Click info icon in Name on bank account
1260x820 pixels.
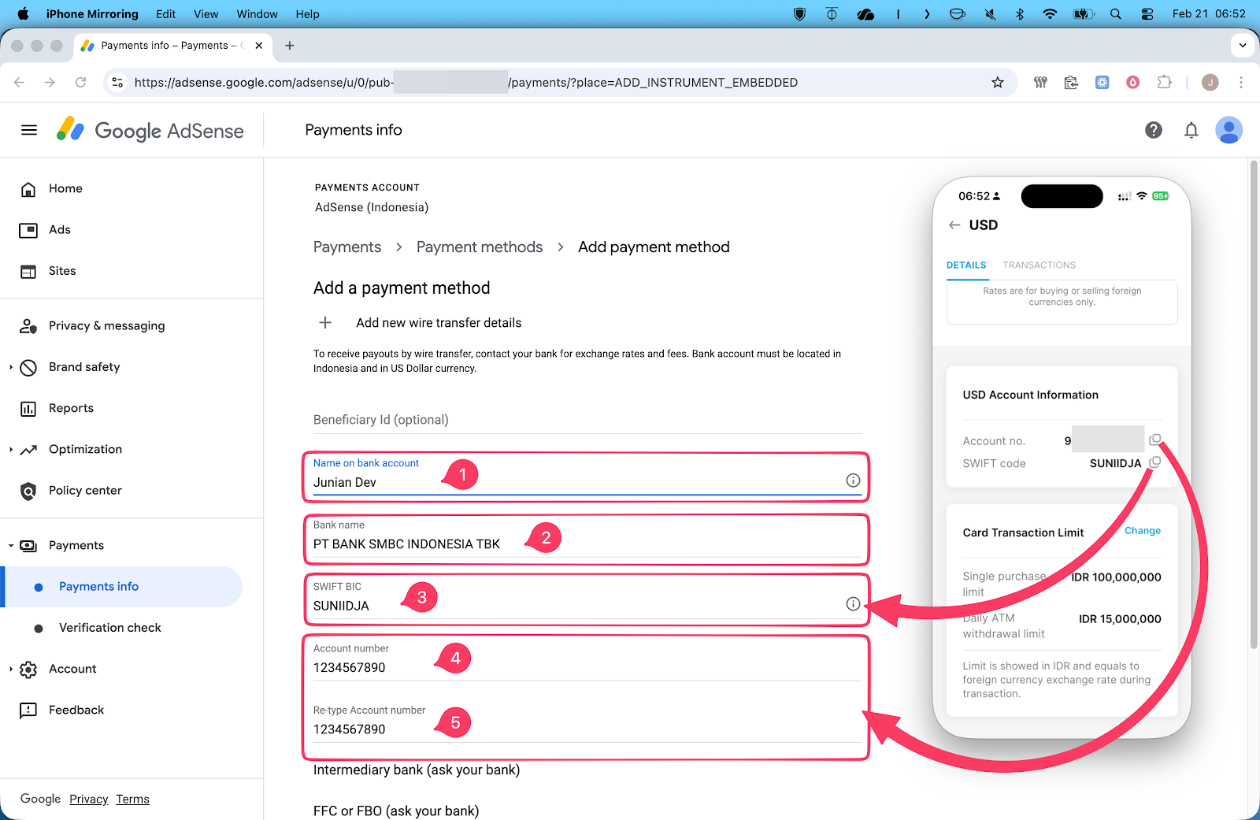tap(853, 480)
